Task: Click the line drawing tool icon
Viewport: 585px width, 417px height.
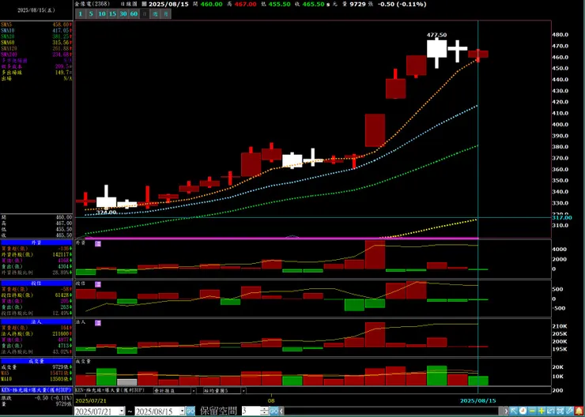Action: point(569,411)
